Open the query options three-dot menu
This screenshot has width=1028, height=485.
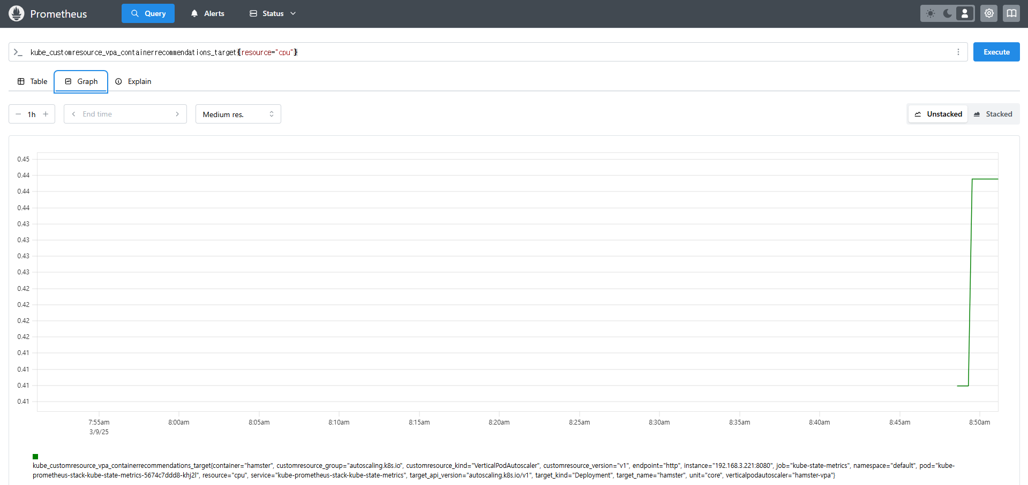point(958,52)
